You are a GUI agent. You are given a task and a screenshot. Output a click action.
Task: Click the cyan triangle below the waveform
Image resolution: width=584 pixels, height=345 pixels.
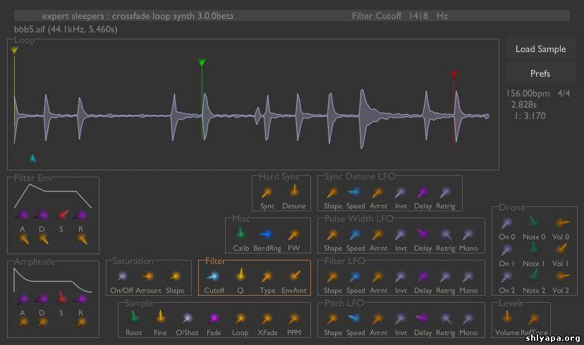click(32, 158)
